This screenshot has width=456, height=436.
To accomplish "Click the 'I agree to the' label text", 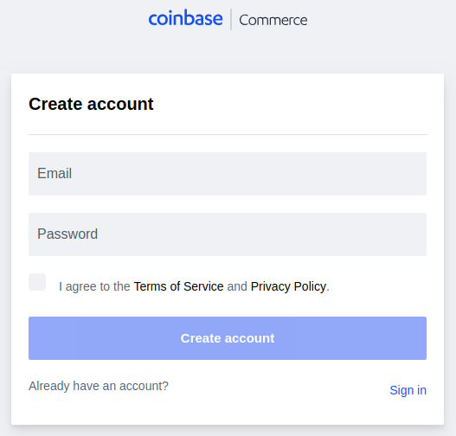I will pyautogui.click(x=94, y=286).
